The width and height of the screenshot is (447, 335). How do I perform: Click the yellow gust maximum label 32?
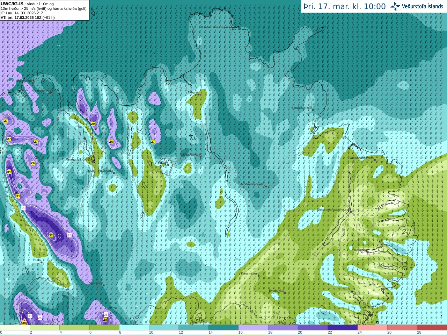click(x=51, y=235)
